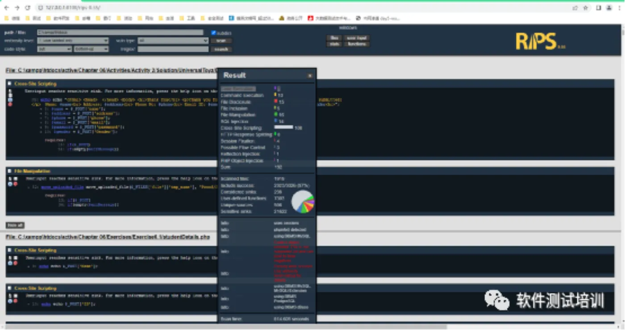The width and height of the screenshot is (625, 330).
Task: Open the bottom-up order dropdown
Action: [x=92, y=49]
